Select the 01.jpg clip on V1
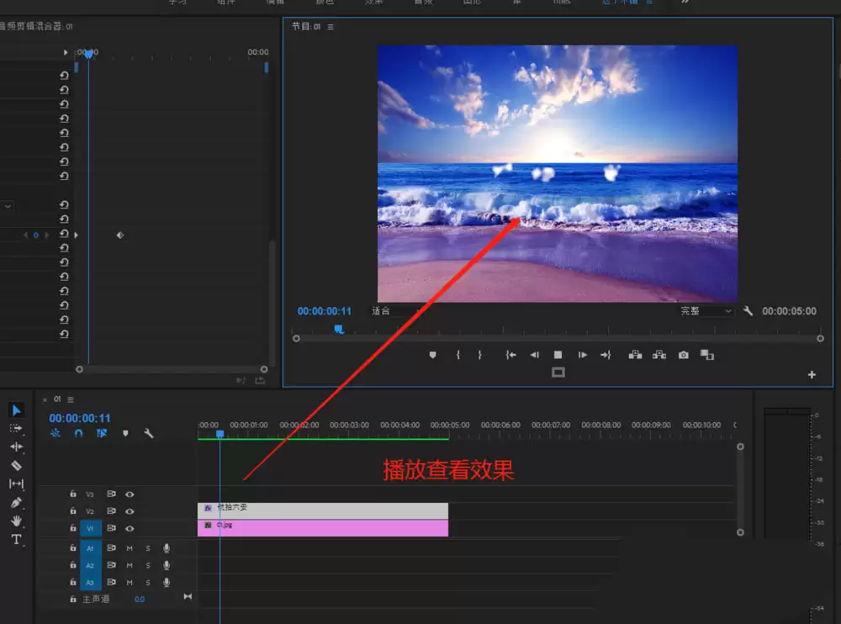The height and width of the screenshot is (624, 841). (x=323, y=528)
